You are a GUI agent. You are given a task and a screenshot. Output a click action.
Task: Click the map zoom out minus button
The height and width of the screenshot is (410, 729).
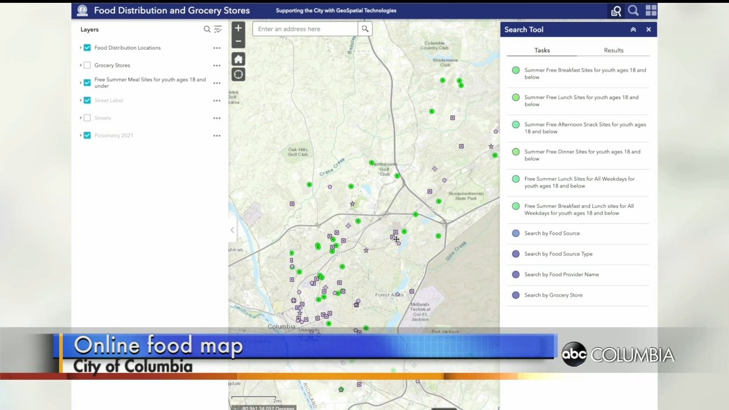click(x=238, y=41)
